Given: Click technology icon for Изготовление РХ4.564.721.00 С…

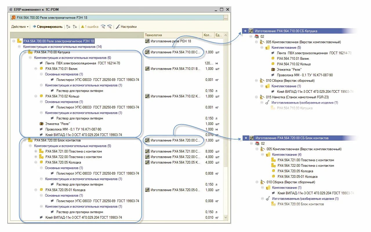Looking at the screenshot, I should pos(147,151).
